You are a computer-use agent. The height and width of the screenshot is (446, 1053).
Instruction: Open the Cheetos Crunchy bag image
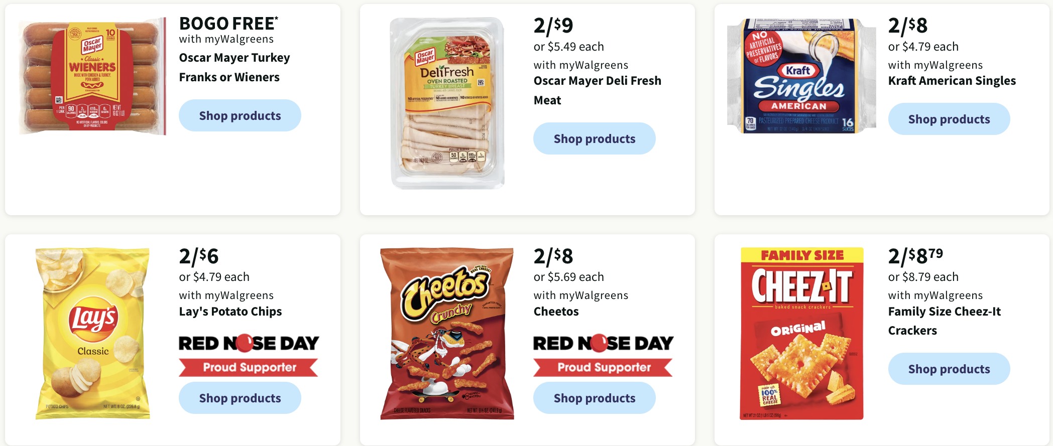pos(447,333)
